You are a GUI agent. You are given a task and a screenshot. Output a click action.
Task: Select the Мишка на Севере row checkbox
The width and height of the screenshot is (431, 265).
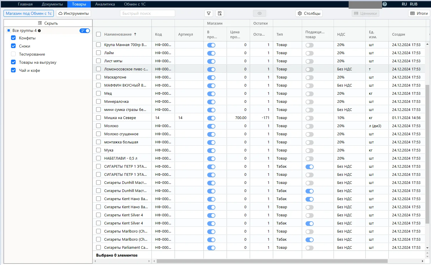point(99,118)
